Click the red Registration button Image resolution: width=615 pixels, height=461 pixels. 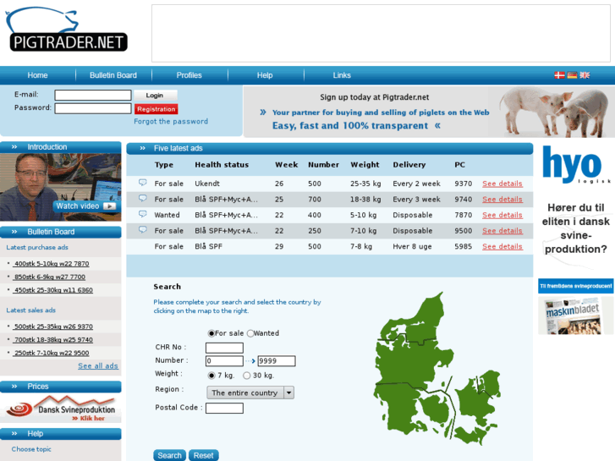click(x=156, y=109)
